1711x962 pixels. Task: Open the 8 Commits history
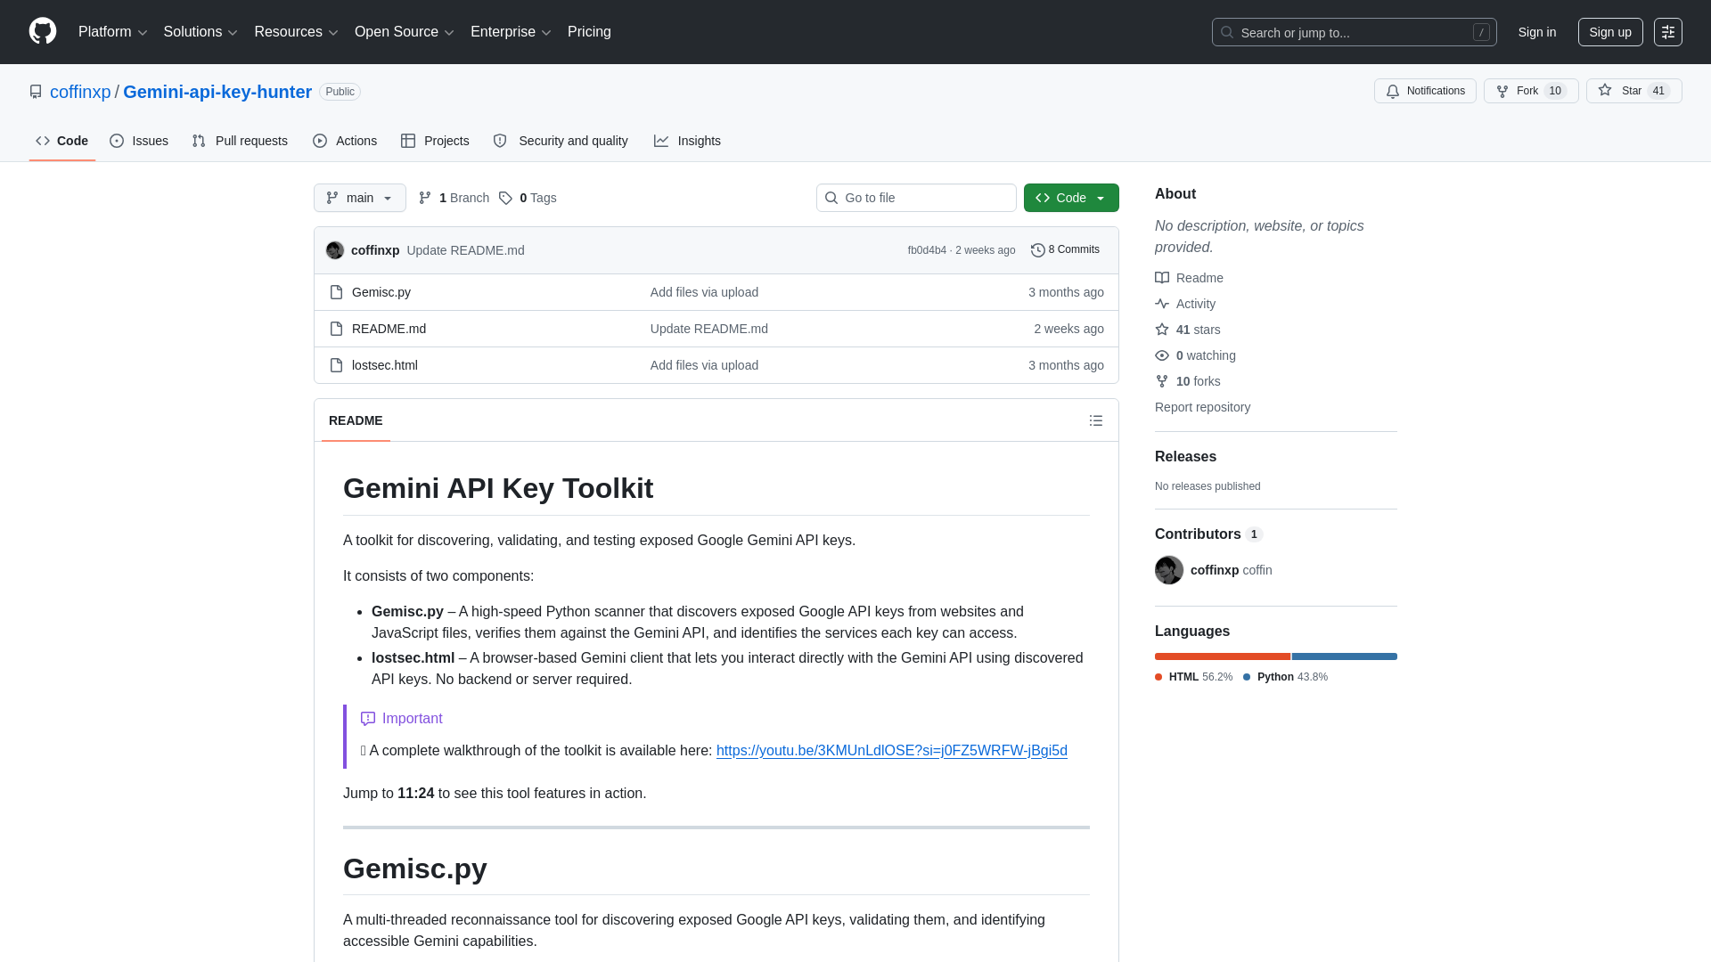coord(1065,250)
